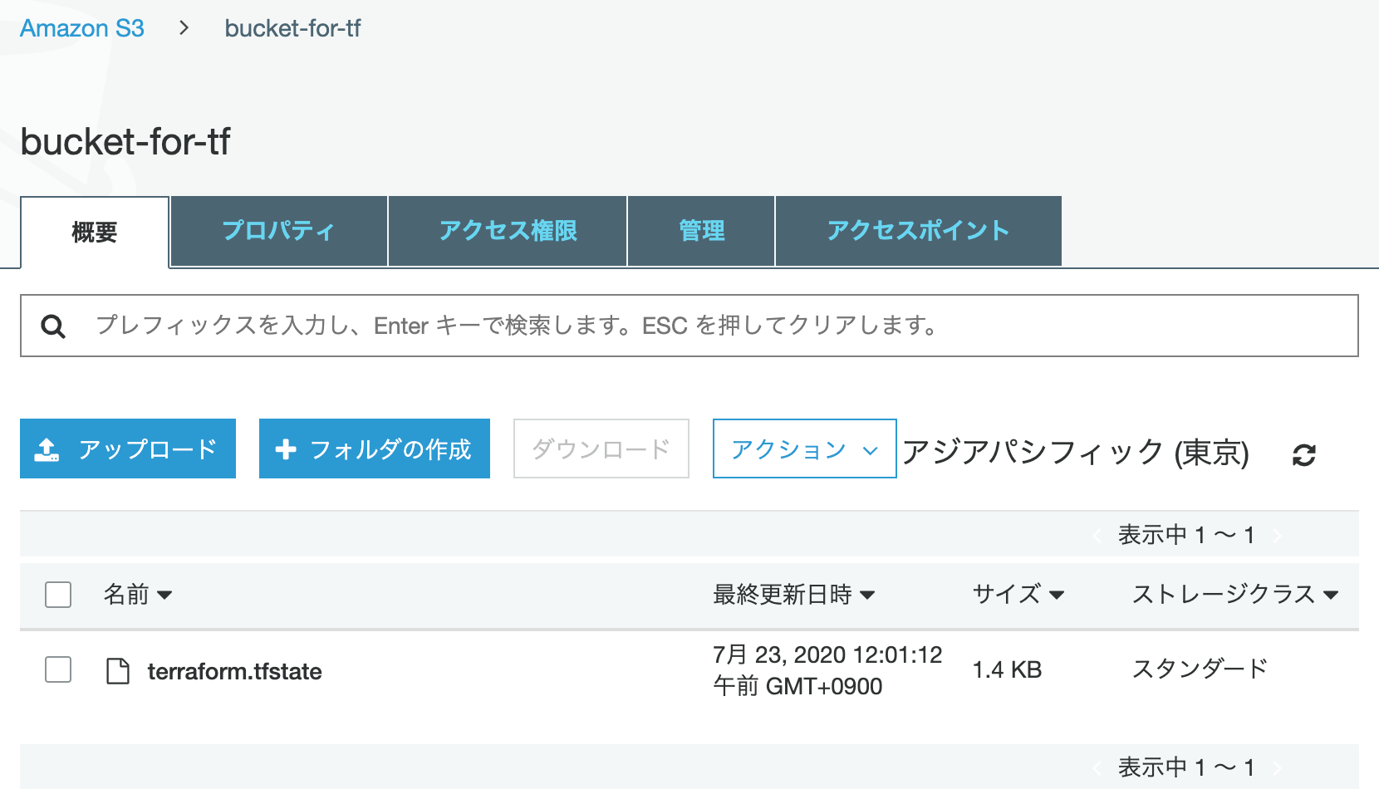
Task: Switch to the プロパティ tab
Action: 278,231
